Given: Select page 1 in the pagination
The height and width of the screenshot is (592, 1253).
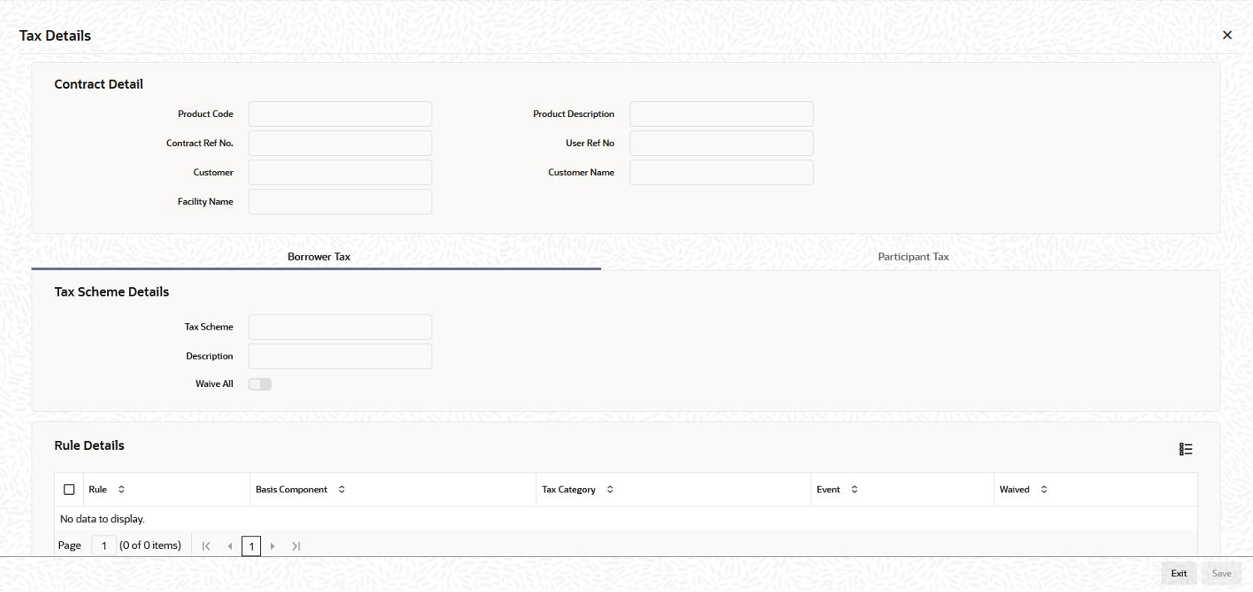Looking at the screenshot, I should coord(251,546).
